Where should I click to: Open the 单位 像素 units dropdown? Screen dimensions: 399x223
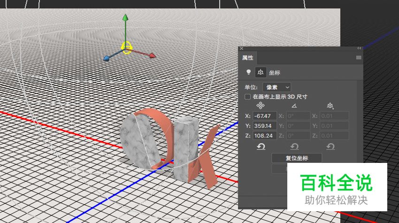point(276,87)
